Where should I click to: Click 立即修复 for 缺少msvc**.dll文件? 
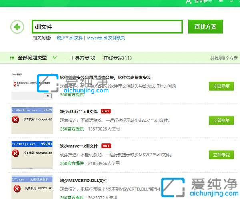[x=221, y=155]
